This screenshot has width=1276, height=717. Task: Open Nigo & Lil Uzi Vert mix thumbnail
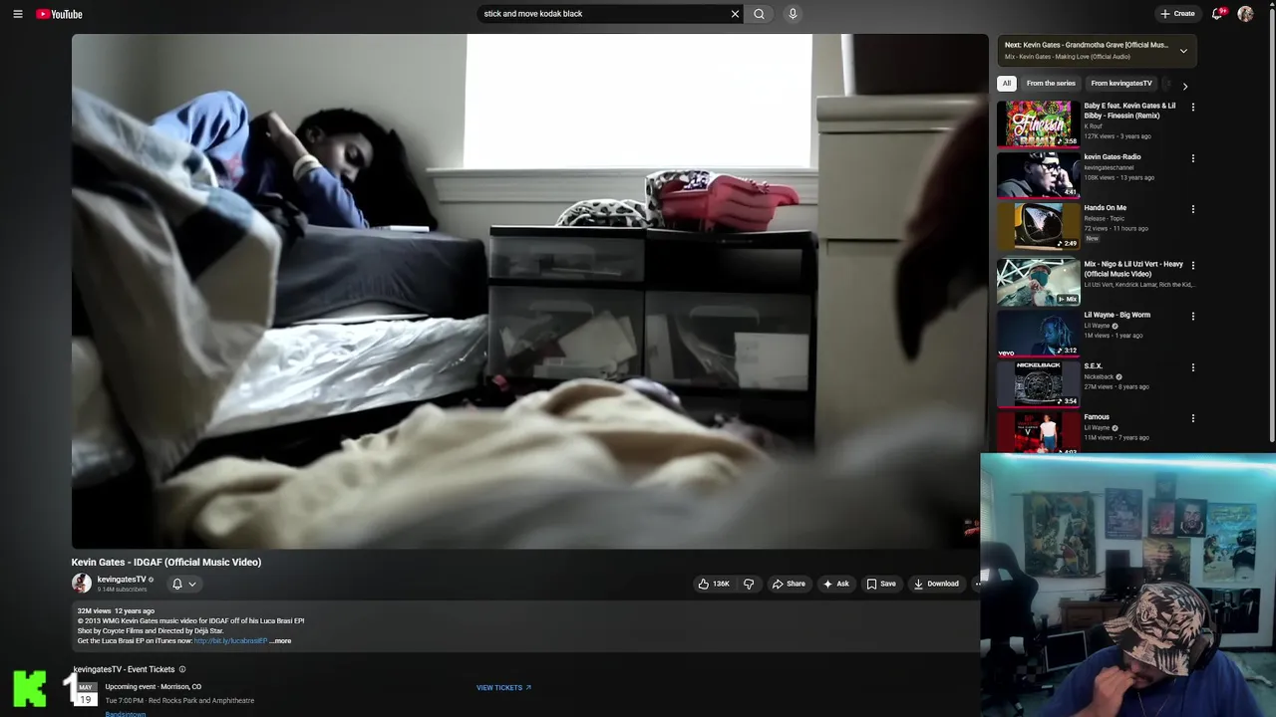(x=1039, y=282)
